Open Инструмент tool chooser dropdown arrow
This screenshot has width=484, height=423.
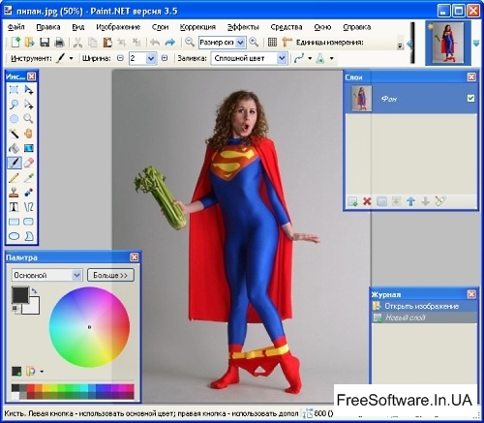pyautogui.click(x=71, y=59)
